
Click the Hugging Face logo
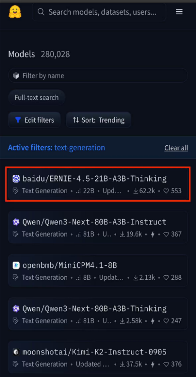tap(15, 12)
